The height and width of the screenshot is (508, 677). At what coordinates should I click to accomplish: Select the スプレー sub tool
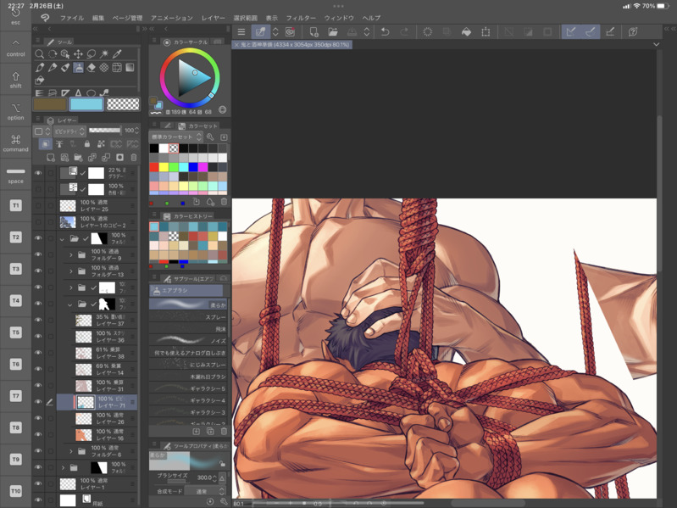188,316
